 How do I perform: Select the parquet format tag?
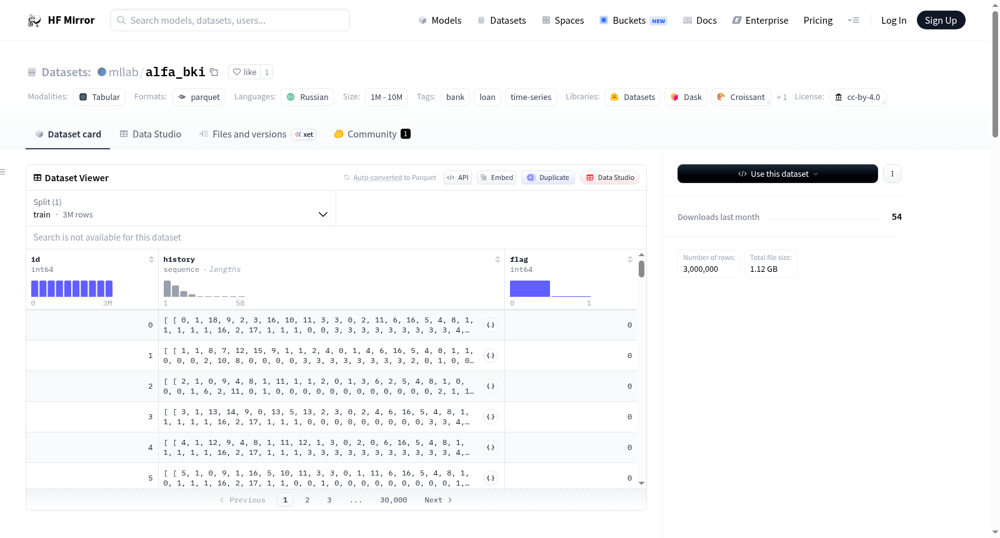(x=199, y=97)
